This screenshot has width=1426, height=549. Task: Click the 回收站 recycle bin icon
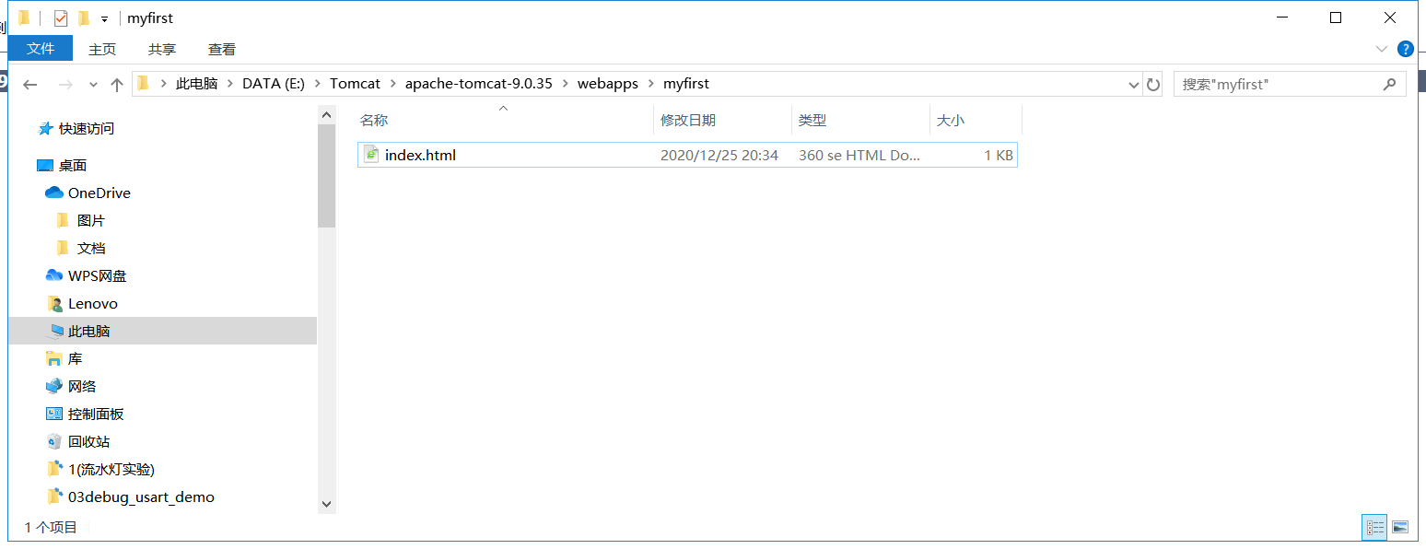point(54,441)
